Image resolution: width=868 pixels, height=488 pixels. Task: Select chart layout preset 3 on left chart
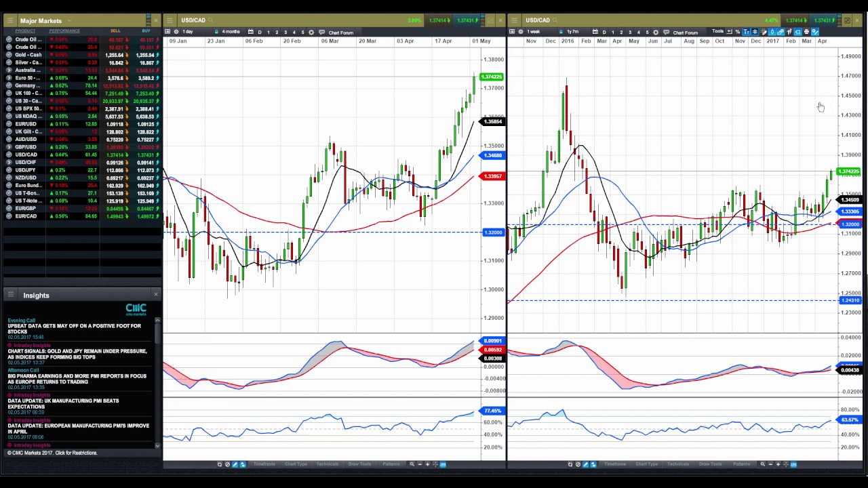[285, 33]
